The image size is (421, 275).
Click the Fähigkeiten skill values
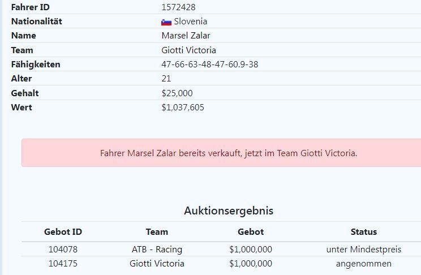209,65
